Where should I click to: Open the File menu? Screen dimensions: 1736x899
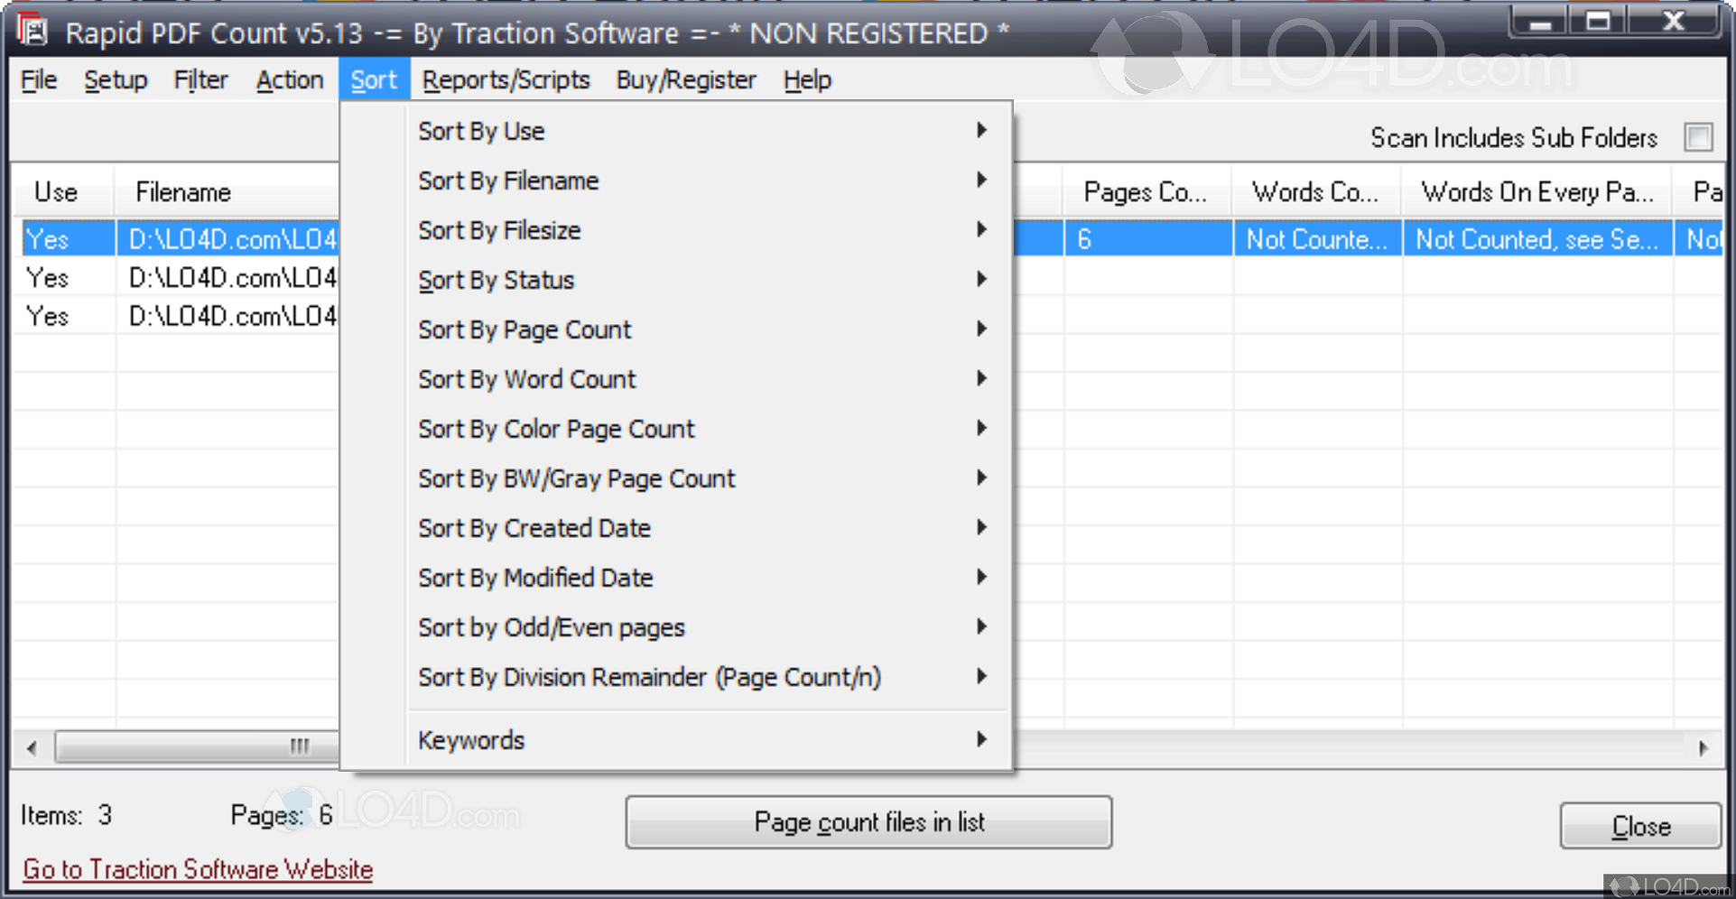[37, 79]
